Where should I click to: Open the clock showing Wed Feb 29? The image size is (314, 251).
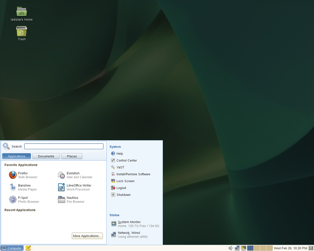pyautogui.click(x=291, y=248)
